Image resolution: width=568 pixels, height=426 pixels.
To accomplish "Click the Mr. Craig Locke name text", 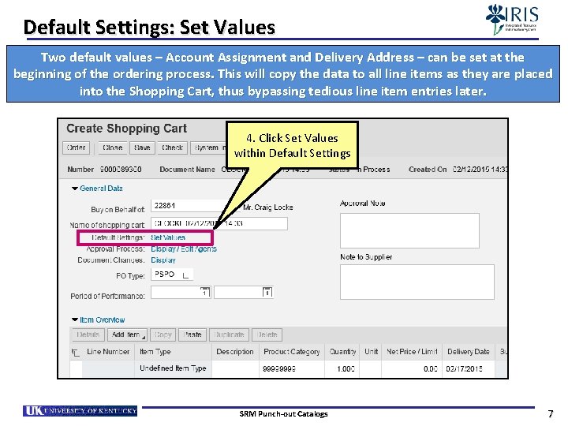I will click(x=268, y=207).
